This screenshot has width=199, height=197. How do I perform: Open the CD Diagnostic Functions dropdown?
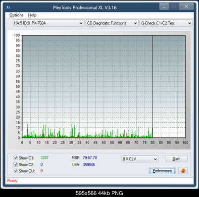coord(112,23)
